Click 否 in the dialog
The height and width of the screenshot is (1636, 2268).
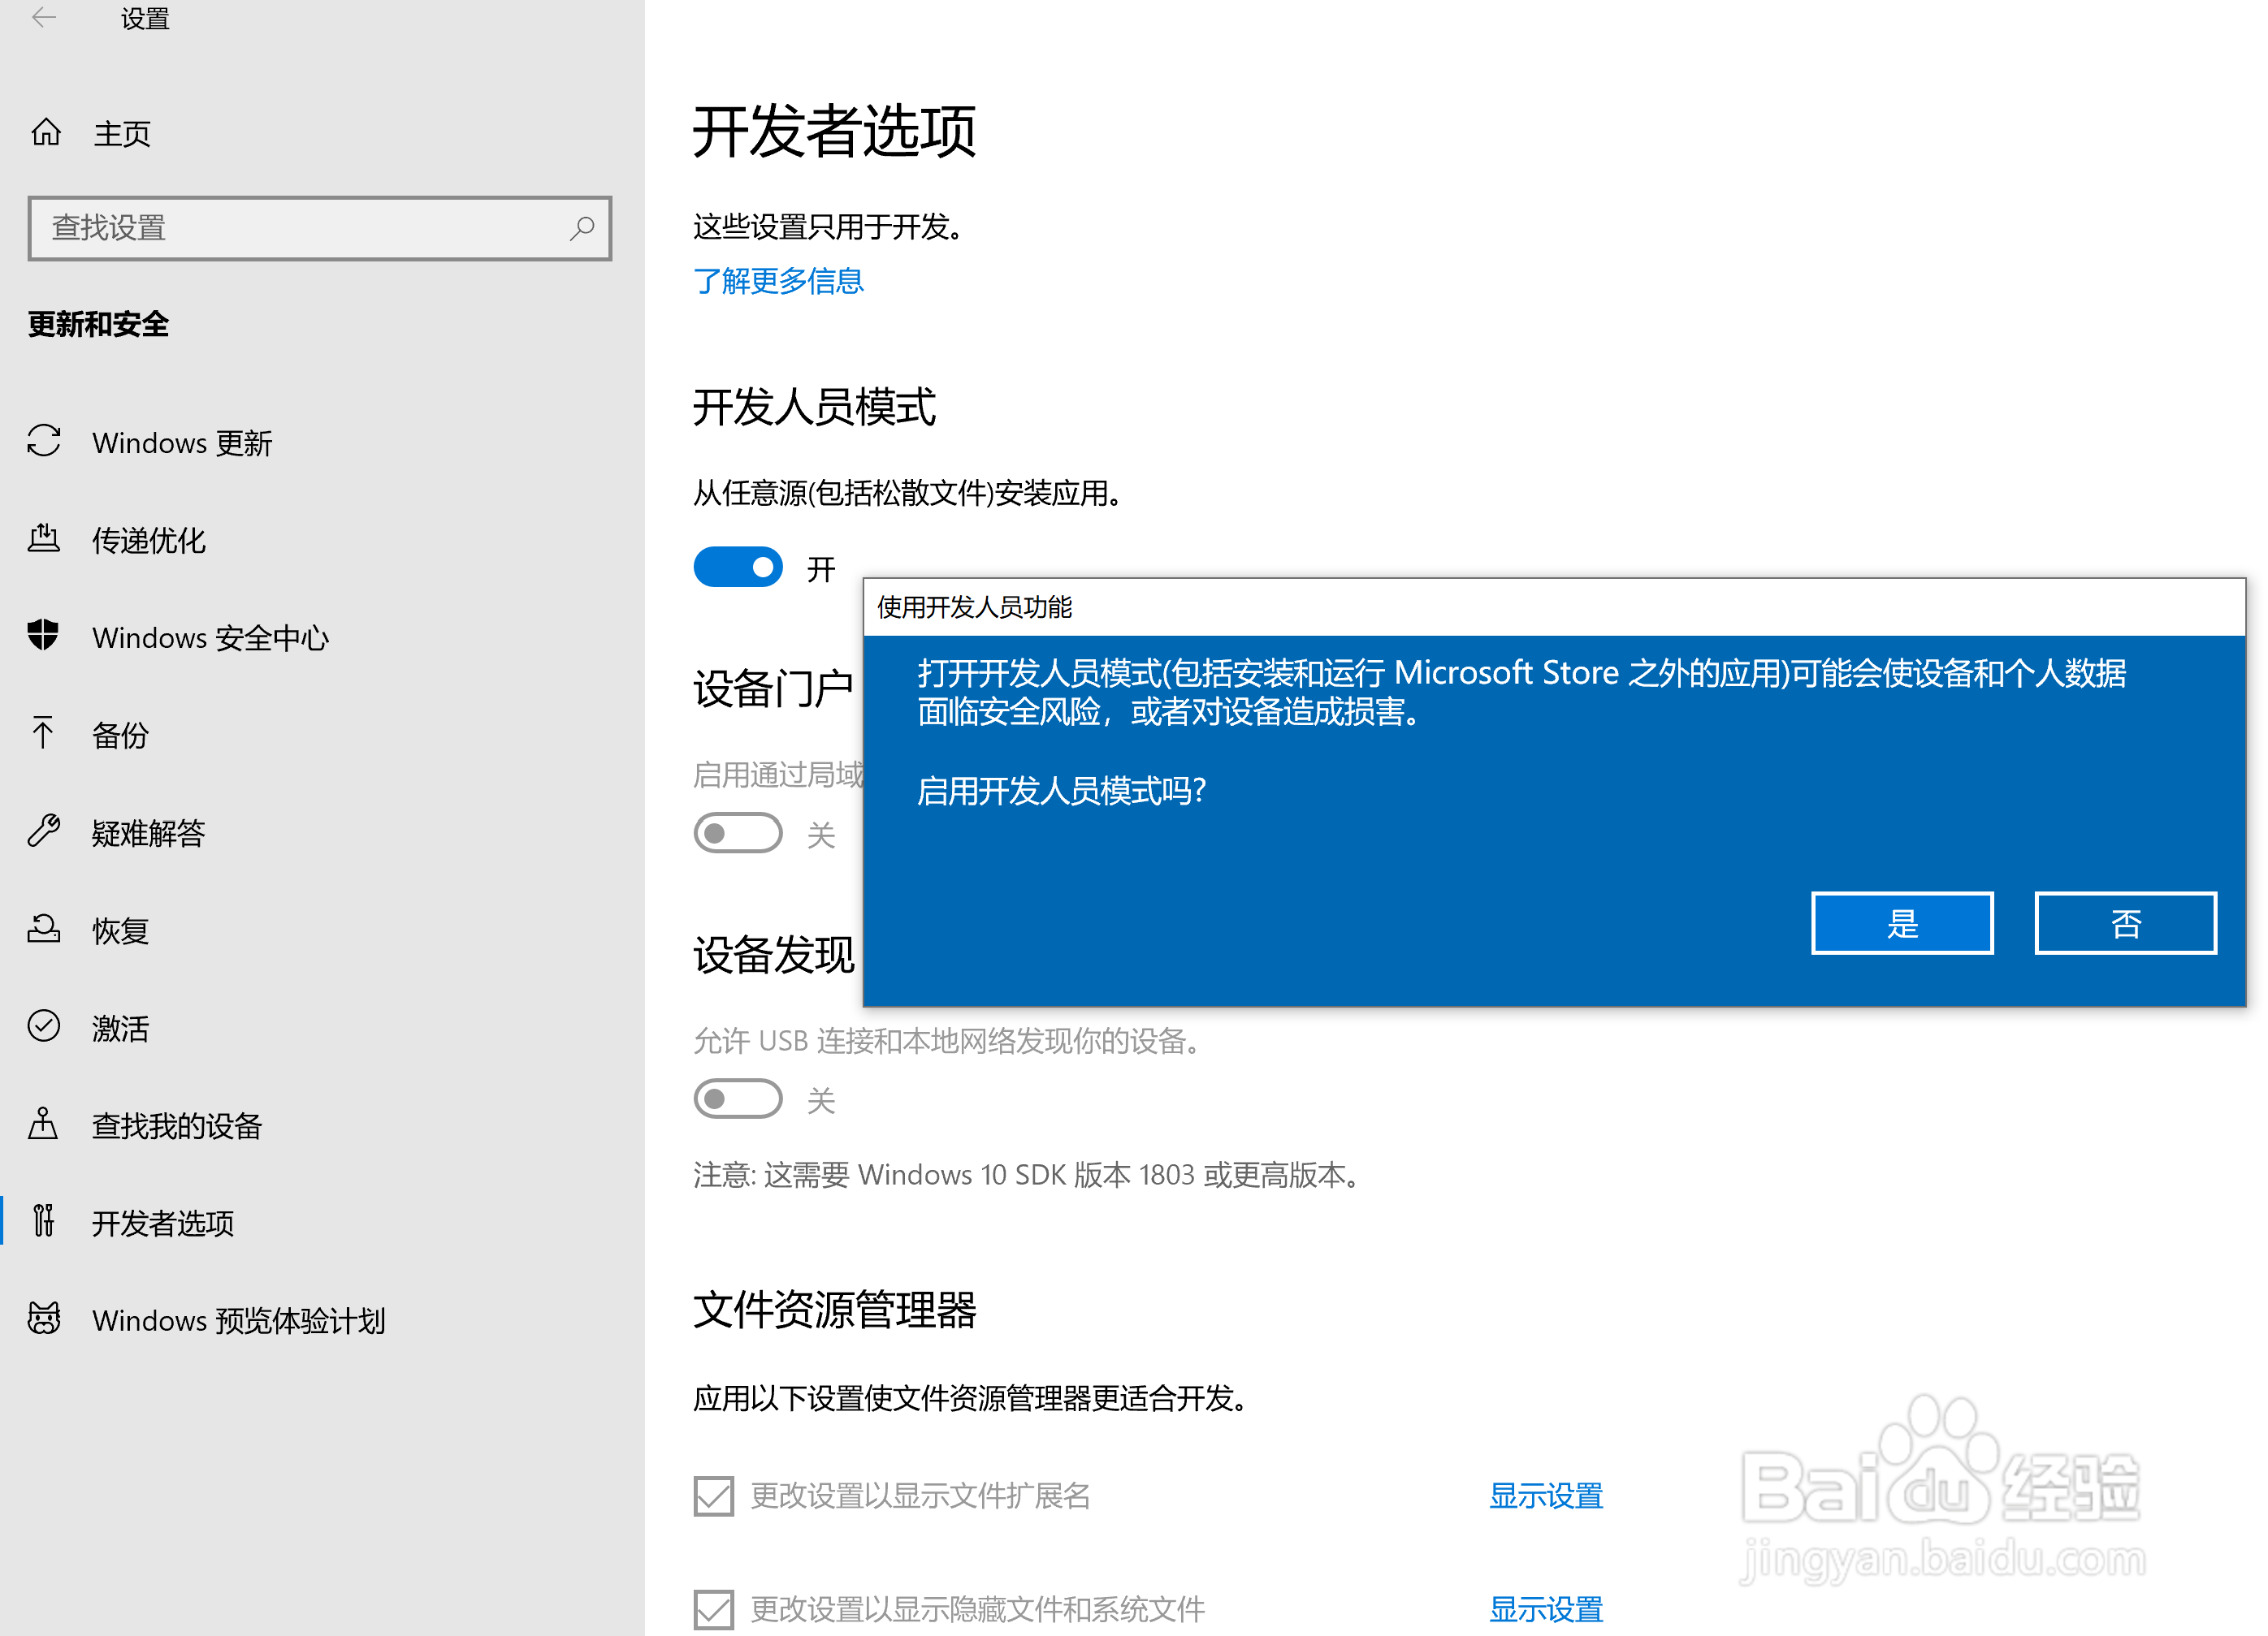[x=2125, y=922]
